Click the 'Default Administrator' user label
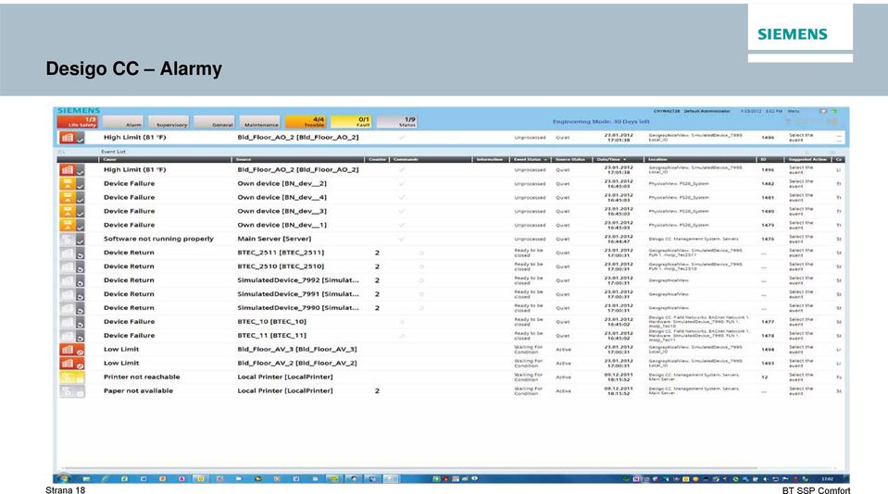The image size is (888, 494). coord(707,112)
